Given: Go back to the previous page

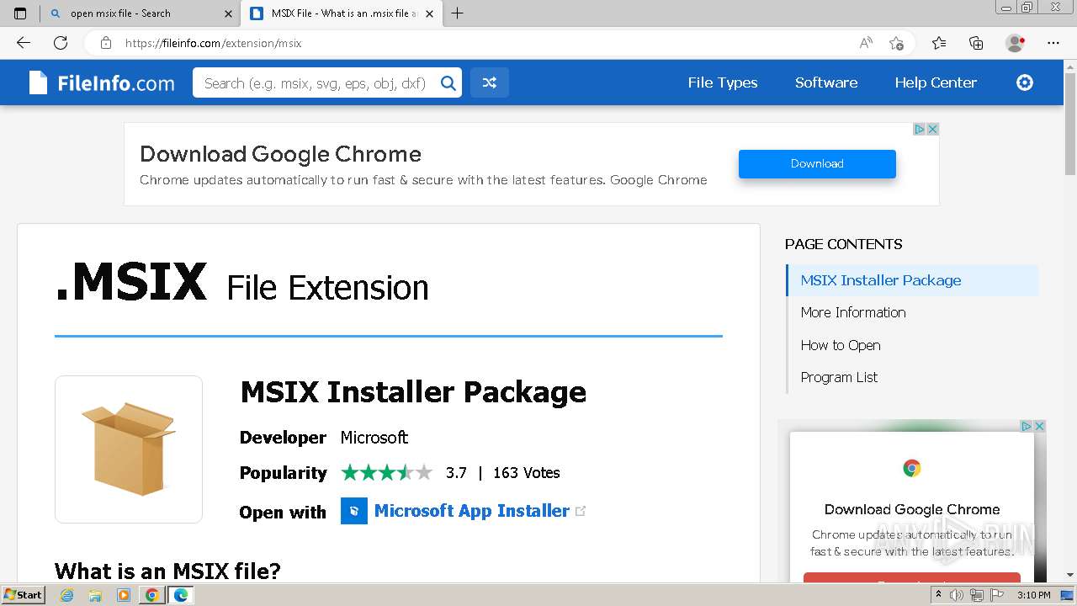Looking at the screenshot, I should click(x=24, y=43).
